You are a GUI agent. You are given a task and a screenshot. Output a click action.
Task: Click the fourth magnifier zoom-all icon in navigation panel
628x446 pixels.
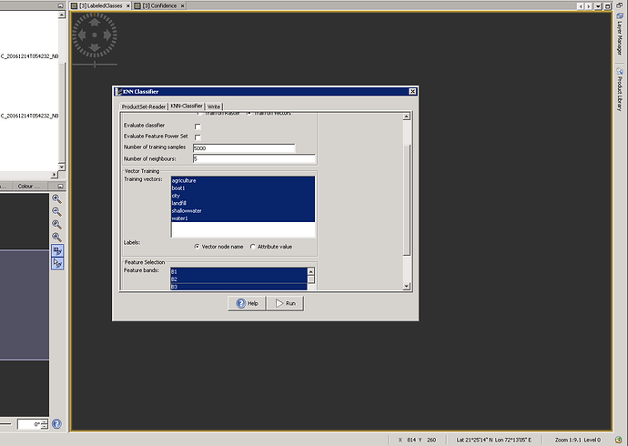[56, 238]
